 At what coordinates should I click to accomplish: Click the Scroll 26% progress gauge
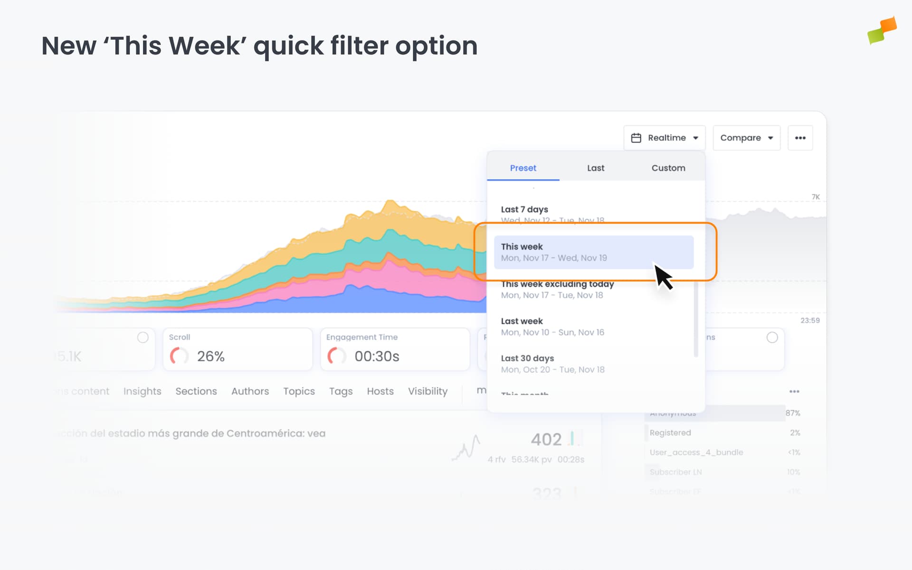click(x=179, y=355)
